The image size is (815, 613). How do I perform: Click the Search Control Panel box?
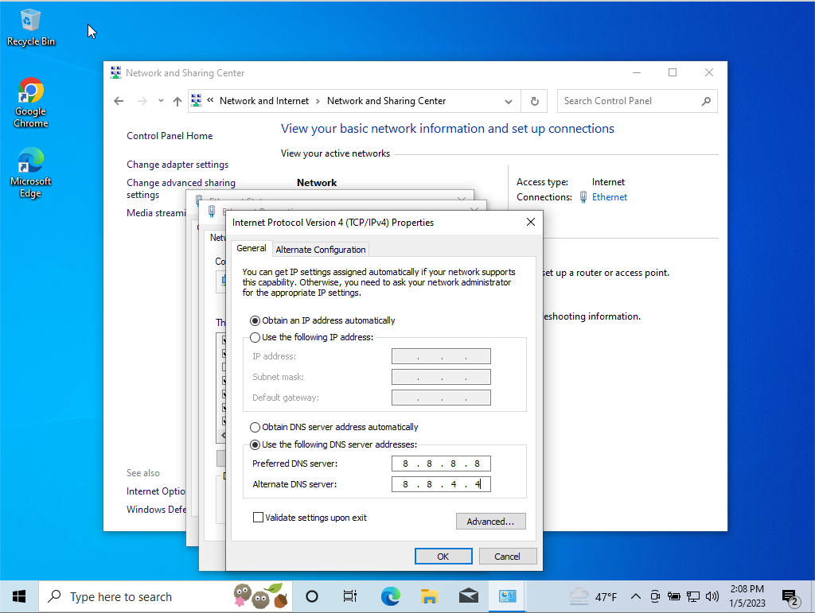click(x=637, y=101)
